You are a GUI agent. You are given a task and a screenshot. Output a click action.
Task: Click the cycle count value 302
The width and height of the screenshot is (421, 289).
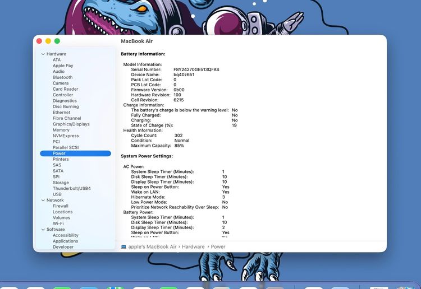pos(179,136)
